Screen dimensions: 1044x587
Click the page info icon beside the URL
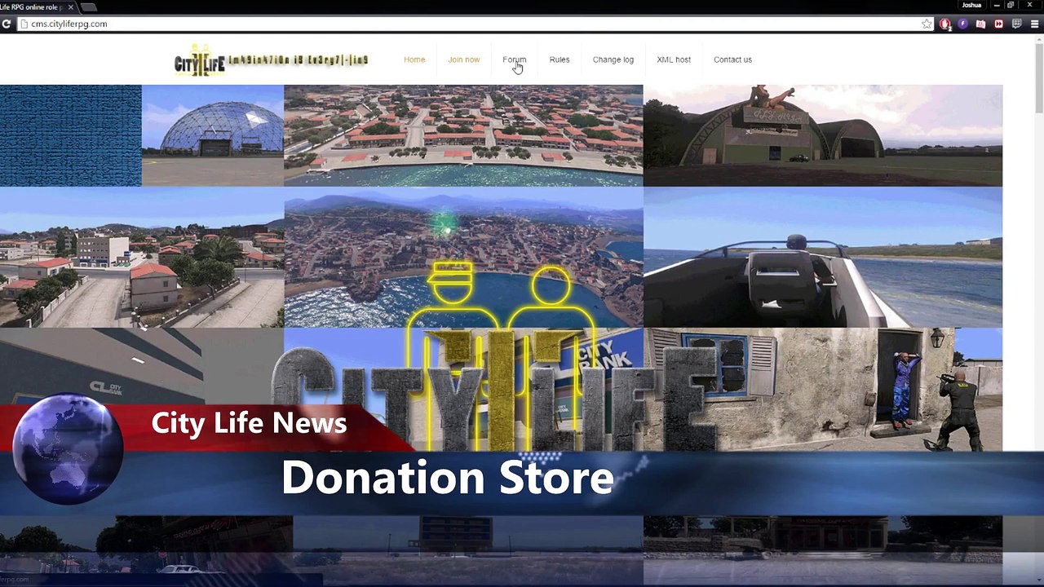click(x=24, y=24)
